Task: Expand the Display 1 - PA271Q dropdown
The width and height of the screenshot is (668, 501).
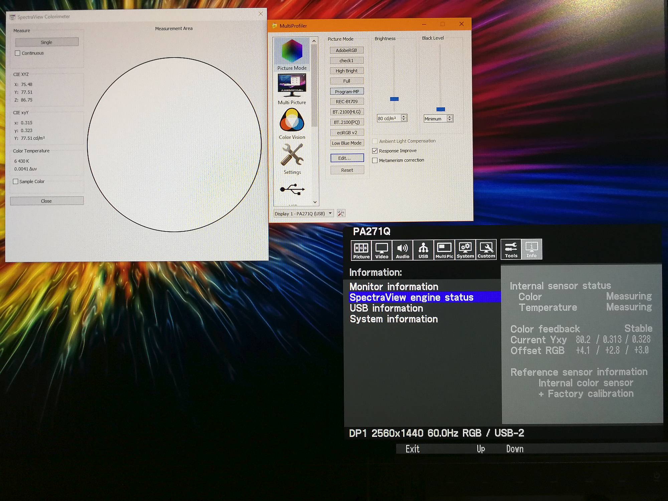Action: pyautogui.click(x=303, y=213)
